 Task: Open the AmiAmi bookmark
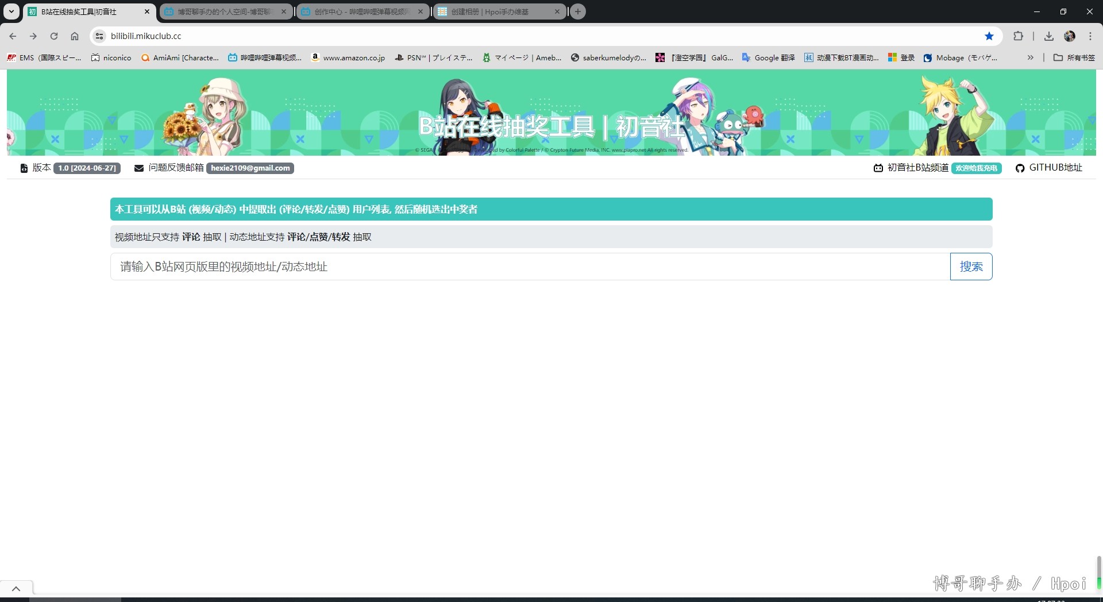[x=180, y=57]
